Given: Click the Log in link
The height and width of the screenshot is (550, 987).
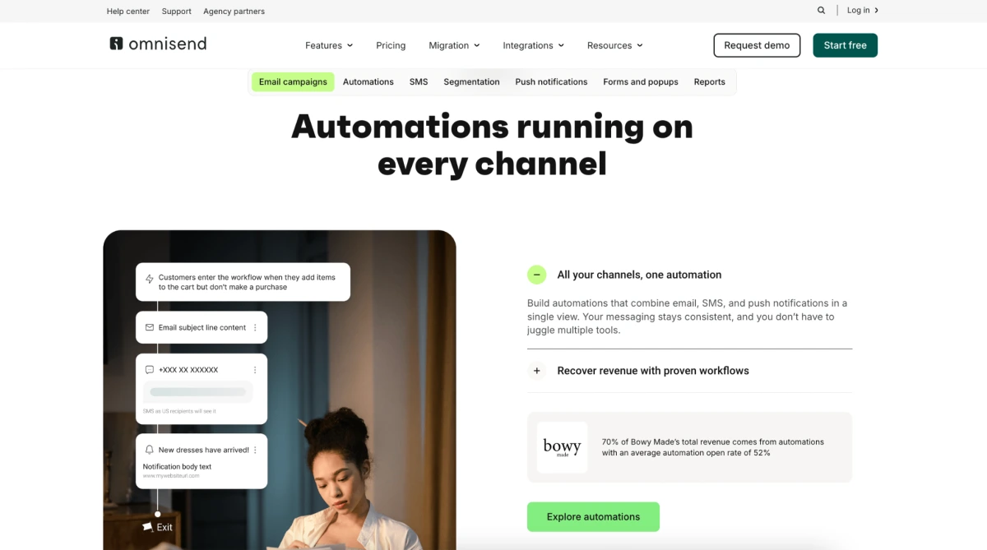Looking at the screenshot, I should [x=863, y=11].
